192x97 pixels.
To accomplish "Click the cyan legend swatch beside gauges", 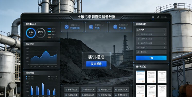I will pyautogui.click(x=49, y=32).
